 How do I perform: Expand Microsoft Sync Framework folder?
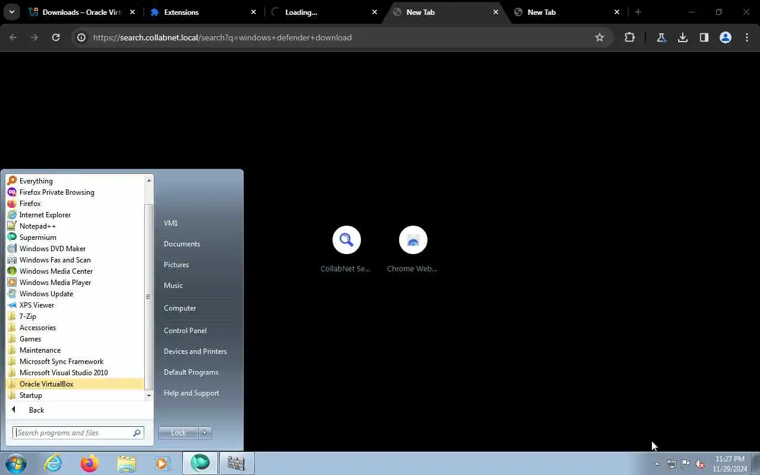(75, 362)
